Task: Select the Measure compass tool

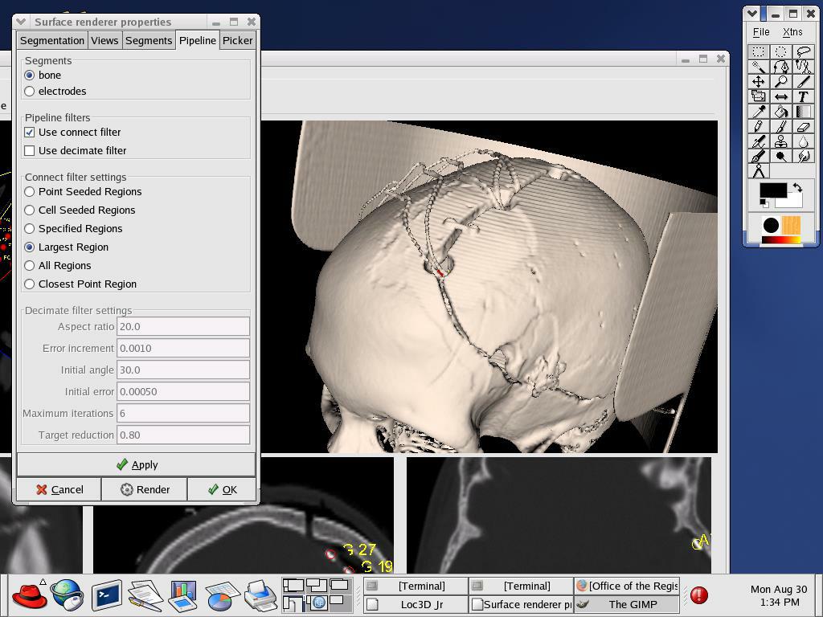Action: tap(759, 172)
